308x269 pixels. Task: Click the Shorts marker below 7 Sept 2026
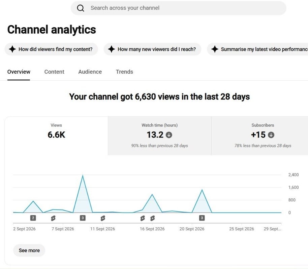coord(53,218)
